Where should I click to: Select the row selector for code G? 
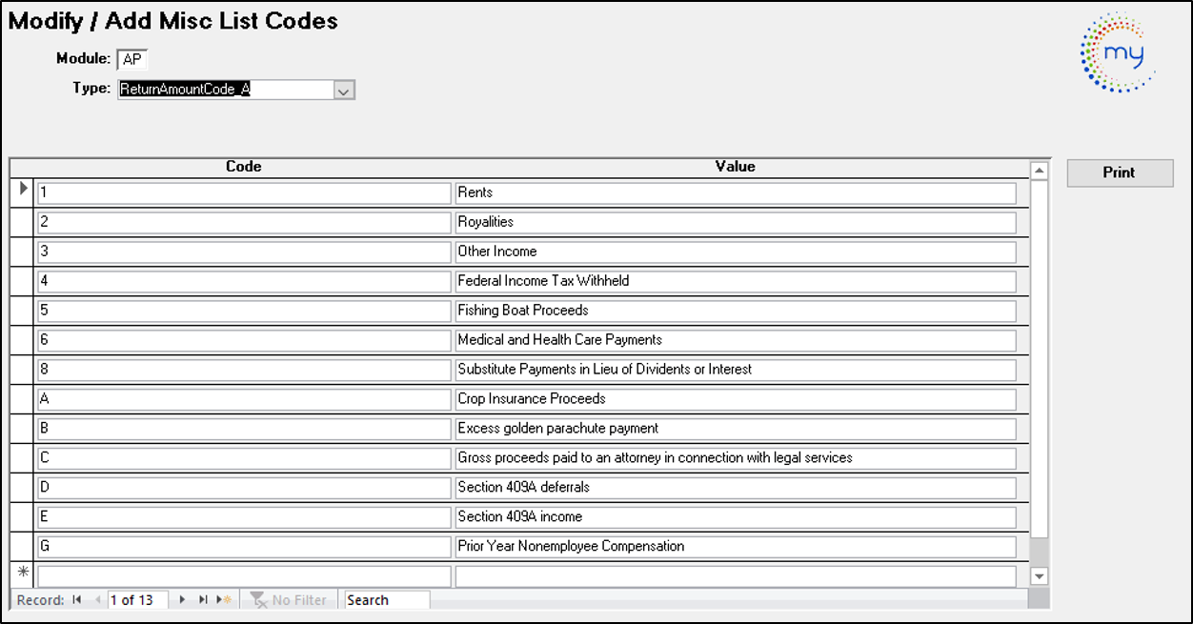click(x=23, y=547)
